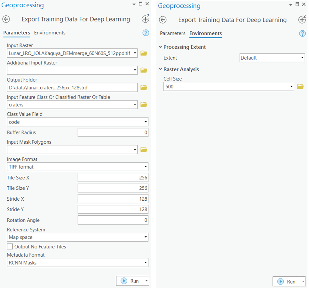Browse for Output Folder location
The width and height of the screenshot is (309, 288).
pyautogui.click(x=144, y=88)
